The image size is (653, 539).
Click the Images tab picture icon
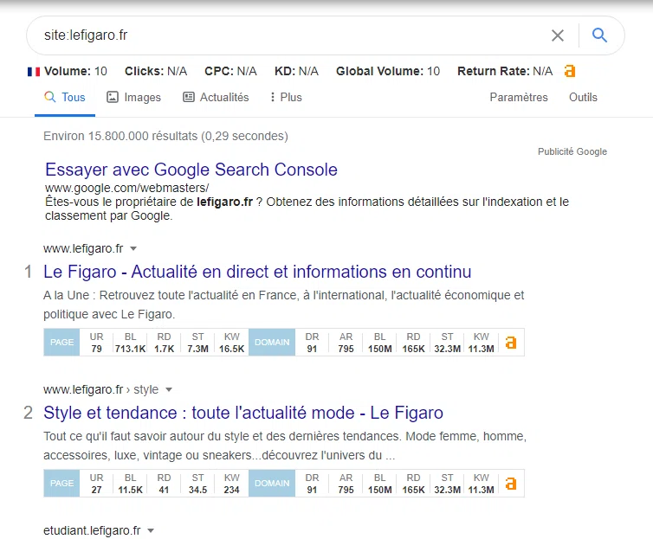coord(113,97)
